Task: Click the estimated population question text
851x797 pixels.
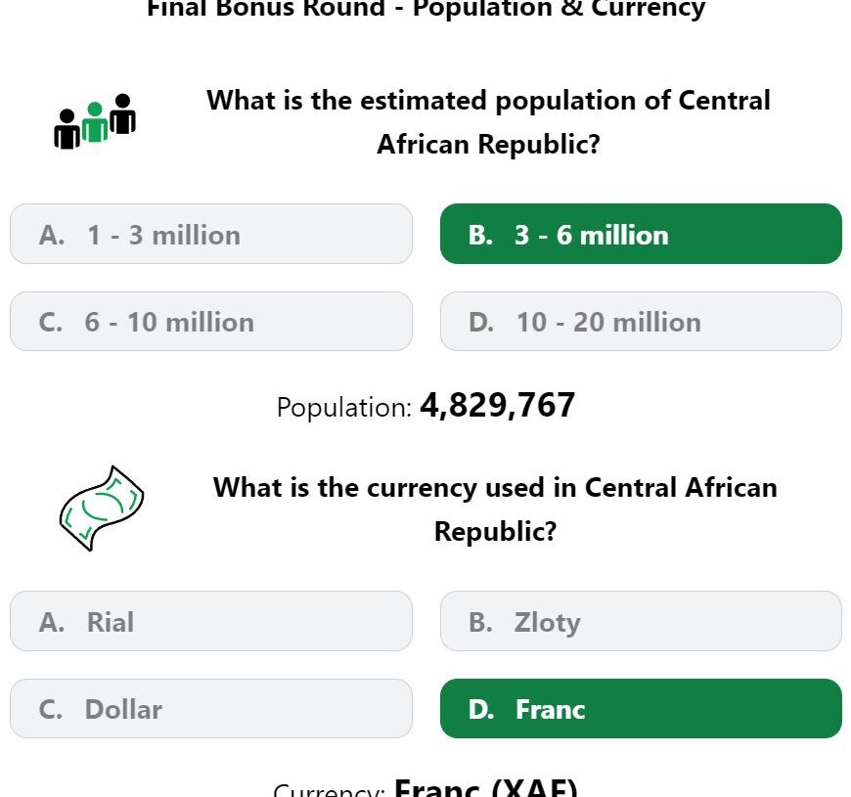Action: [488, 122]
